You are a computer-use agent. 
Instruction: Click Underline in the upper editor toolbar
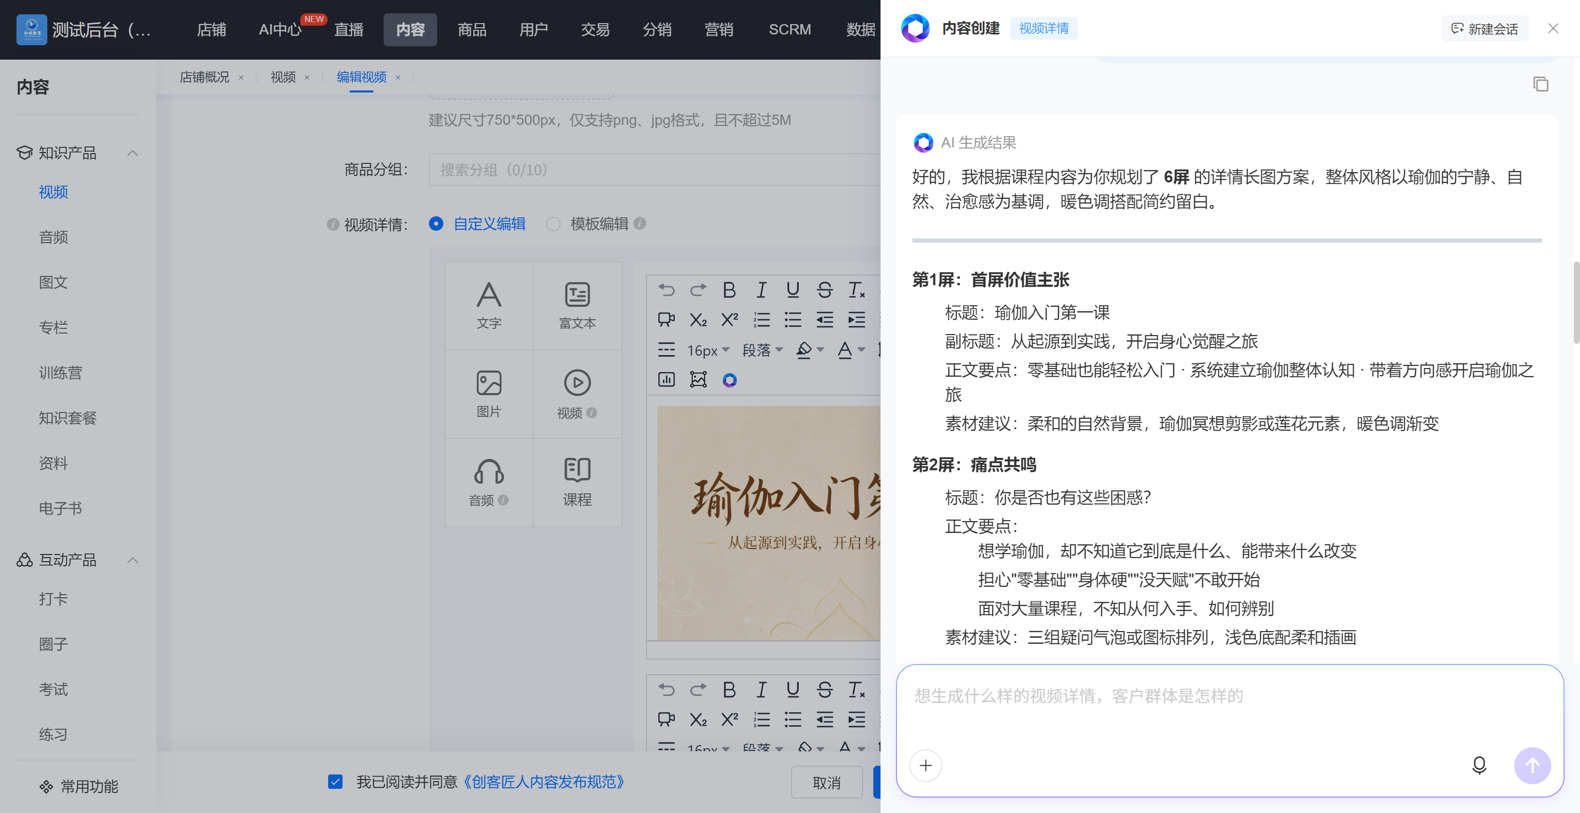point(793,290)
